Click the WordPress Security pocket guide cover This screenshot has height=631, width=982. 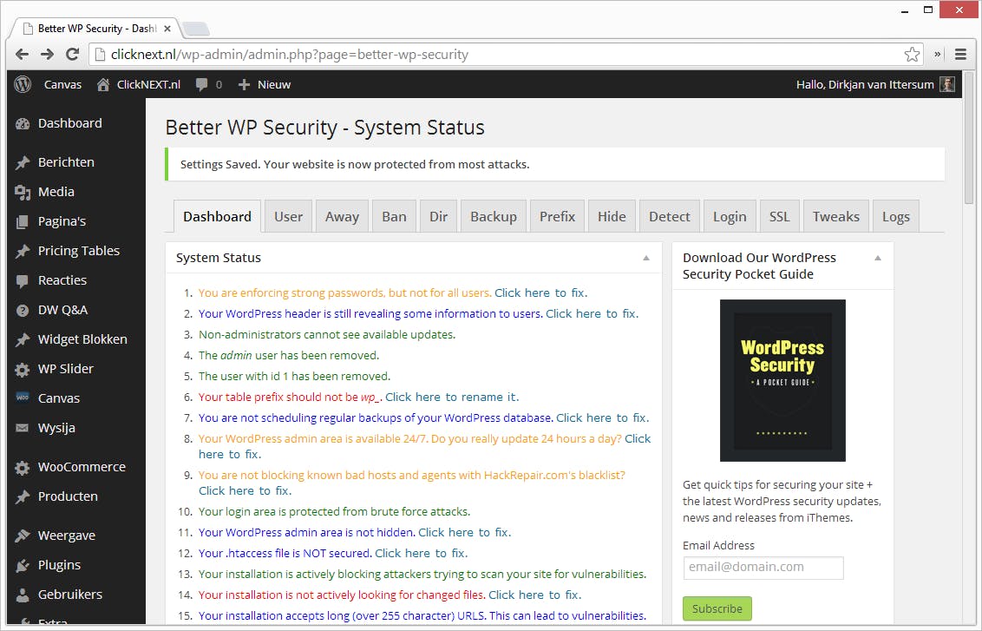pyautogui.click(x=782, y=380)
